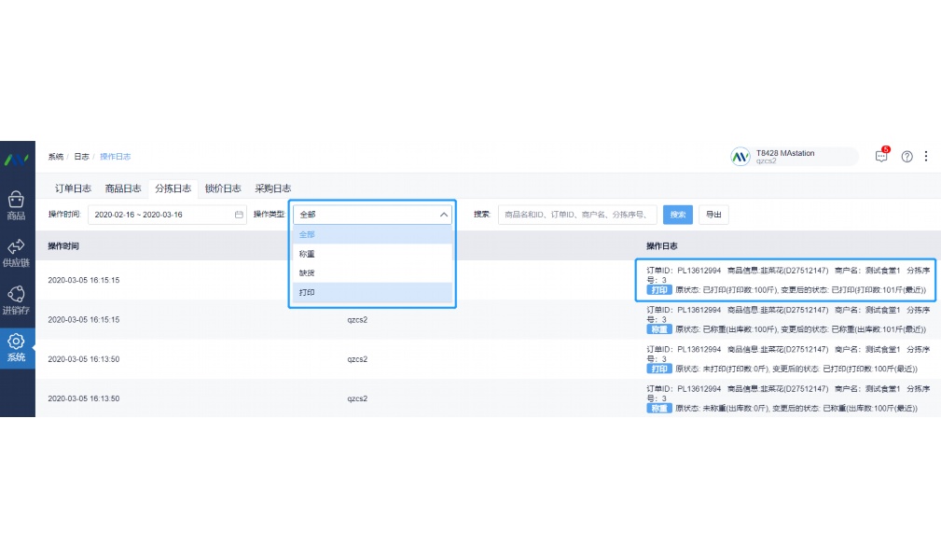Open the vertical three-dot more menu

click(x=925, y=156)
